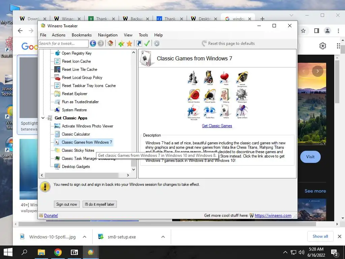The height and width of the screenshot is (259, 345).
Task: Click the taskbar search magnifier icon
Action: pos(24,252)
